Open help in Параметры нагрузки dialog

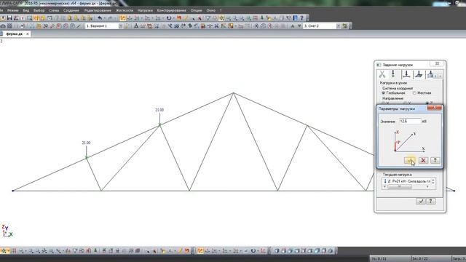coord(435,160)
